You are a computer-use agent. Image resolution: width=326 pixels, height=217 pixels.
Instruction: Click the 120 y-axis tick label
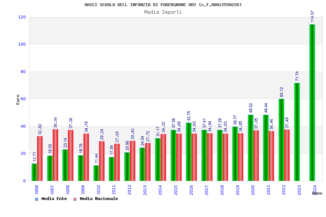click(x=22, y=17)
